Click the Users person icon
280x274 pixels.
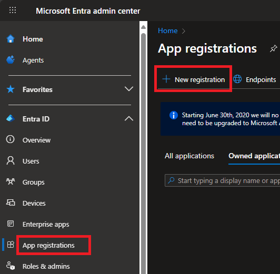(11, 160)
